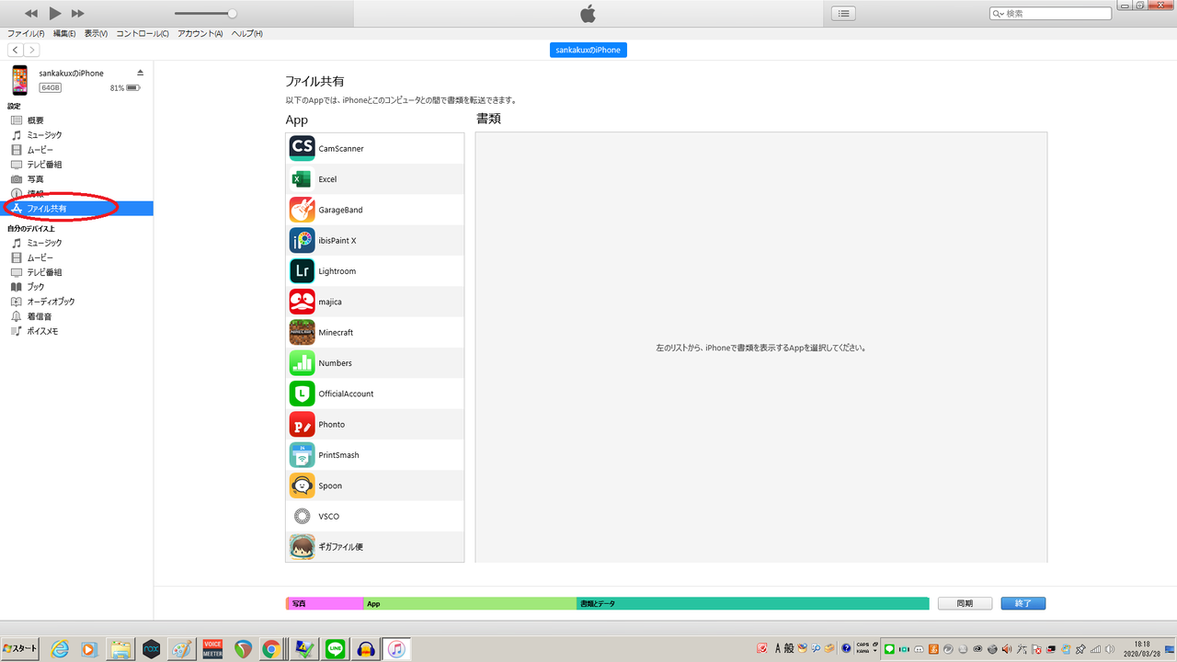
Task: Click the 書類とデータ storage bar segment
Action: tap(753, 603)
